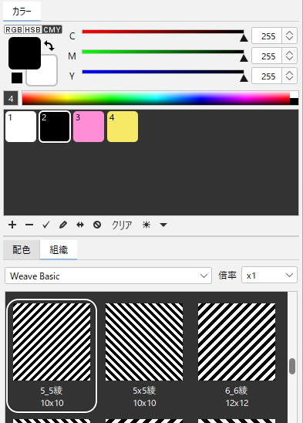Open the 倍率 x1 dropdown
Viewport: 303px width, 423px height.
point(269,275)
